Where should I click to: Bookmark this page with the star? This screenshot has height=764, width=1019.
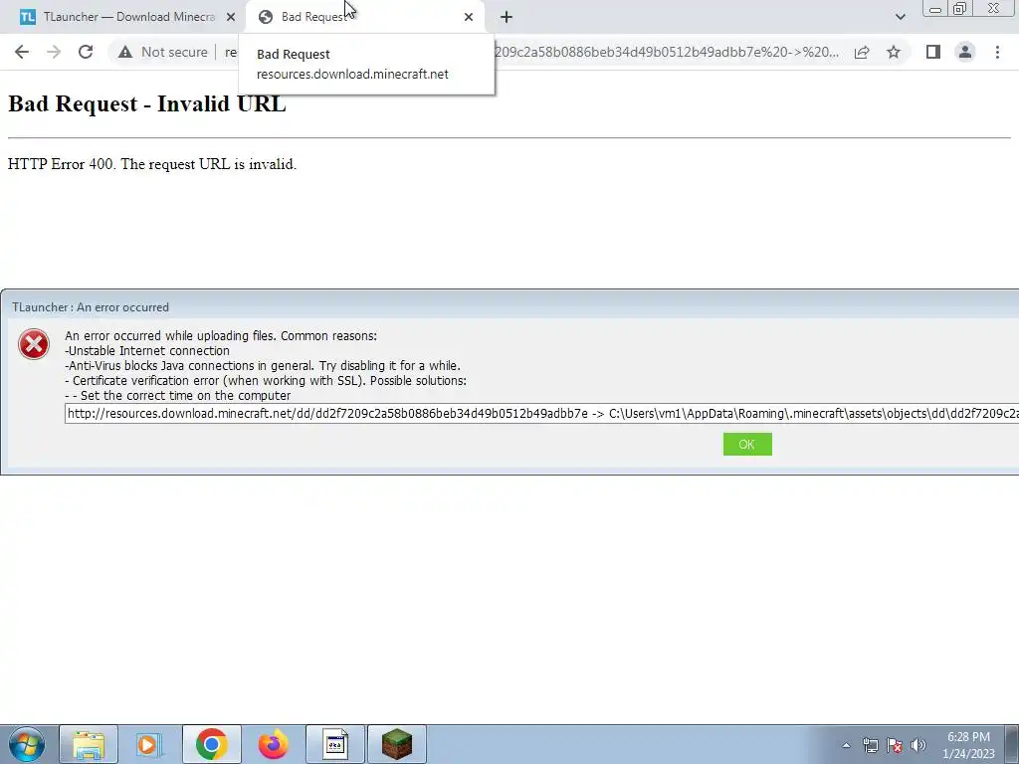click(894, 52)
